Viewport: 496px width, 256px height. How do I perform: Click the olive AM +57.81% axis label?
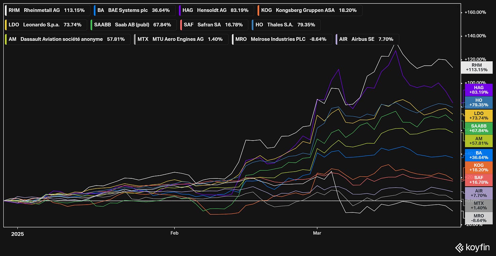pyautogui.click(x=478, y=141)
